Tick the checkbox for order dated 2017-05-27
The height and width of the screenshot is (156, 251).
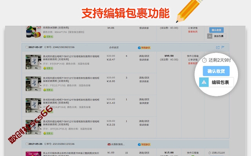[x=27, y=47]
